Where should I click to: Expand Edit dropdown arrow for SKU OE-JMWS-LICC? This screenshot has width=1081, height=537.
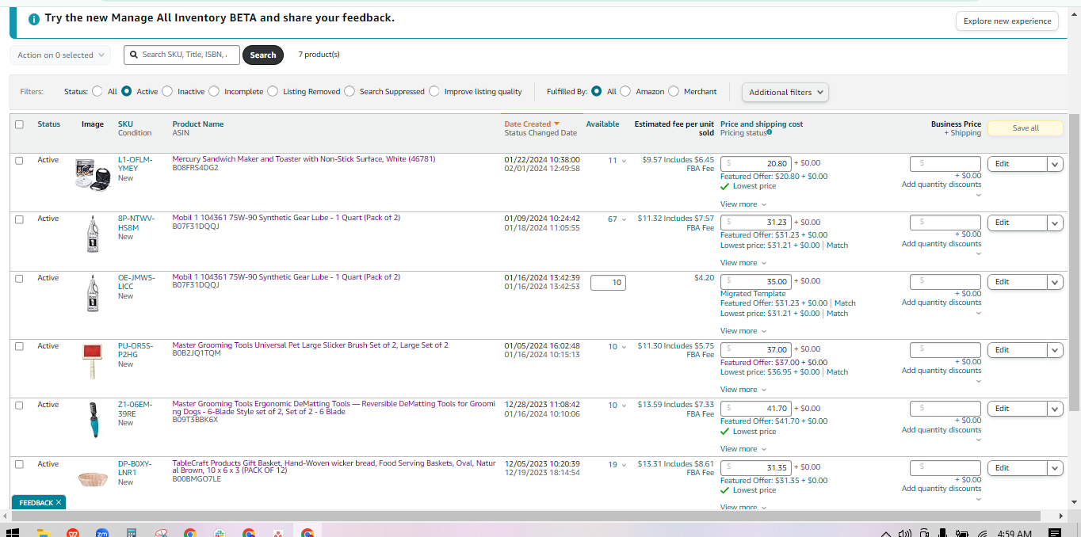tap(1055, 282)
